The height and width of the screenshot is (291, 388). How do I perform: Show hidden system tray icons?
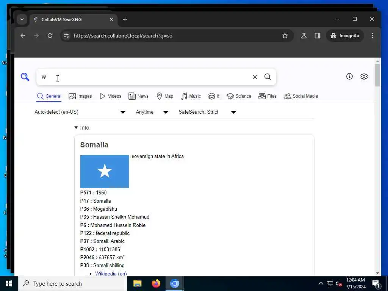coord(321,283)
